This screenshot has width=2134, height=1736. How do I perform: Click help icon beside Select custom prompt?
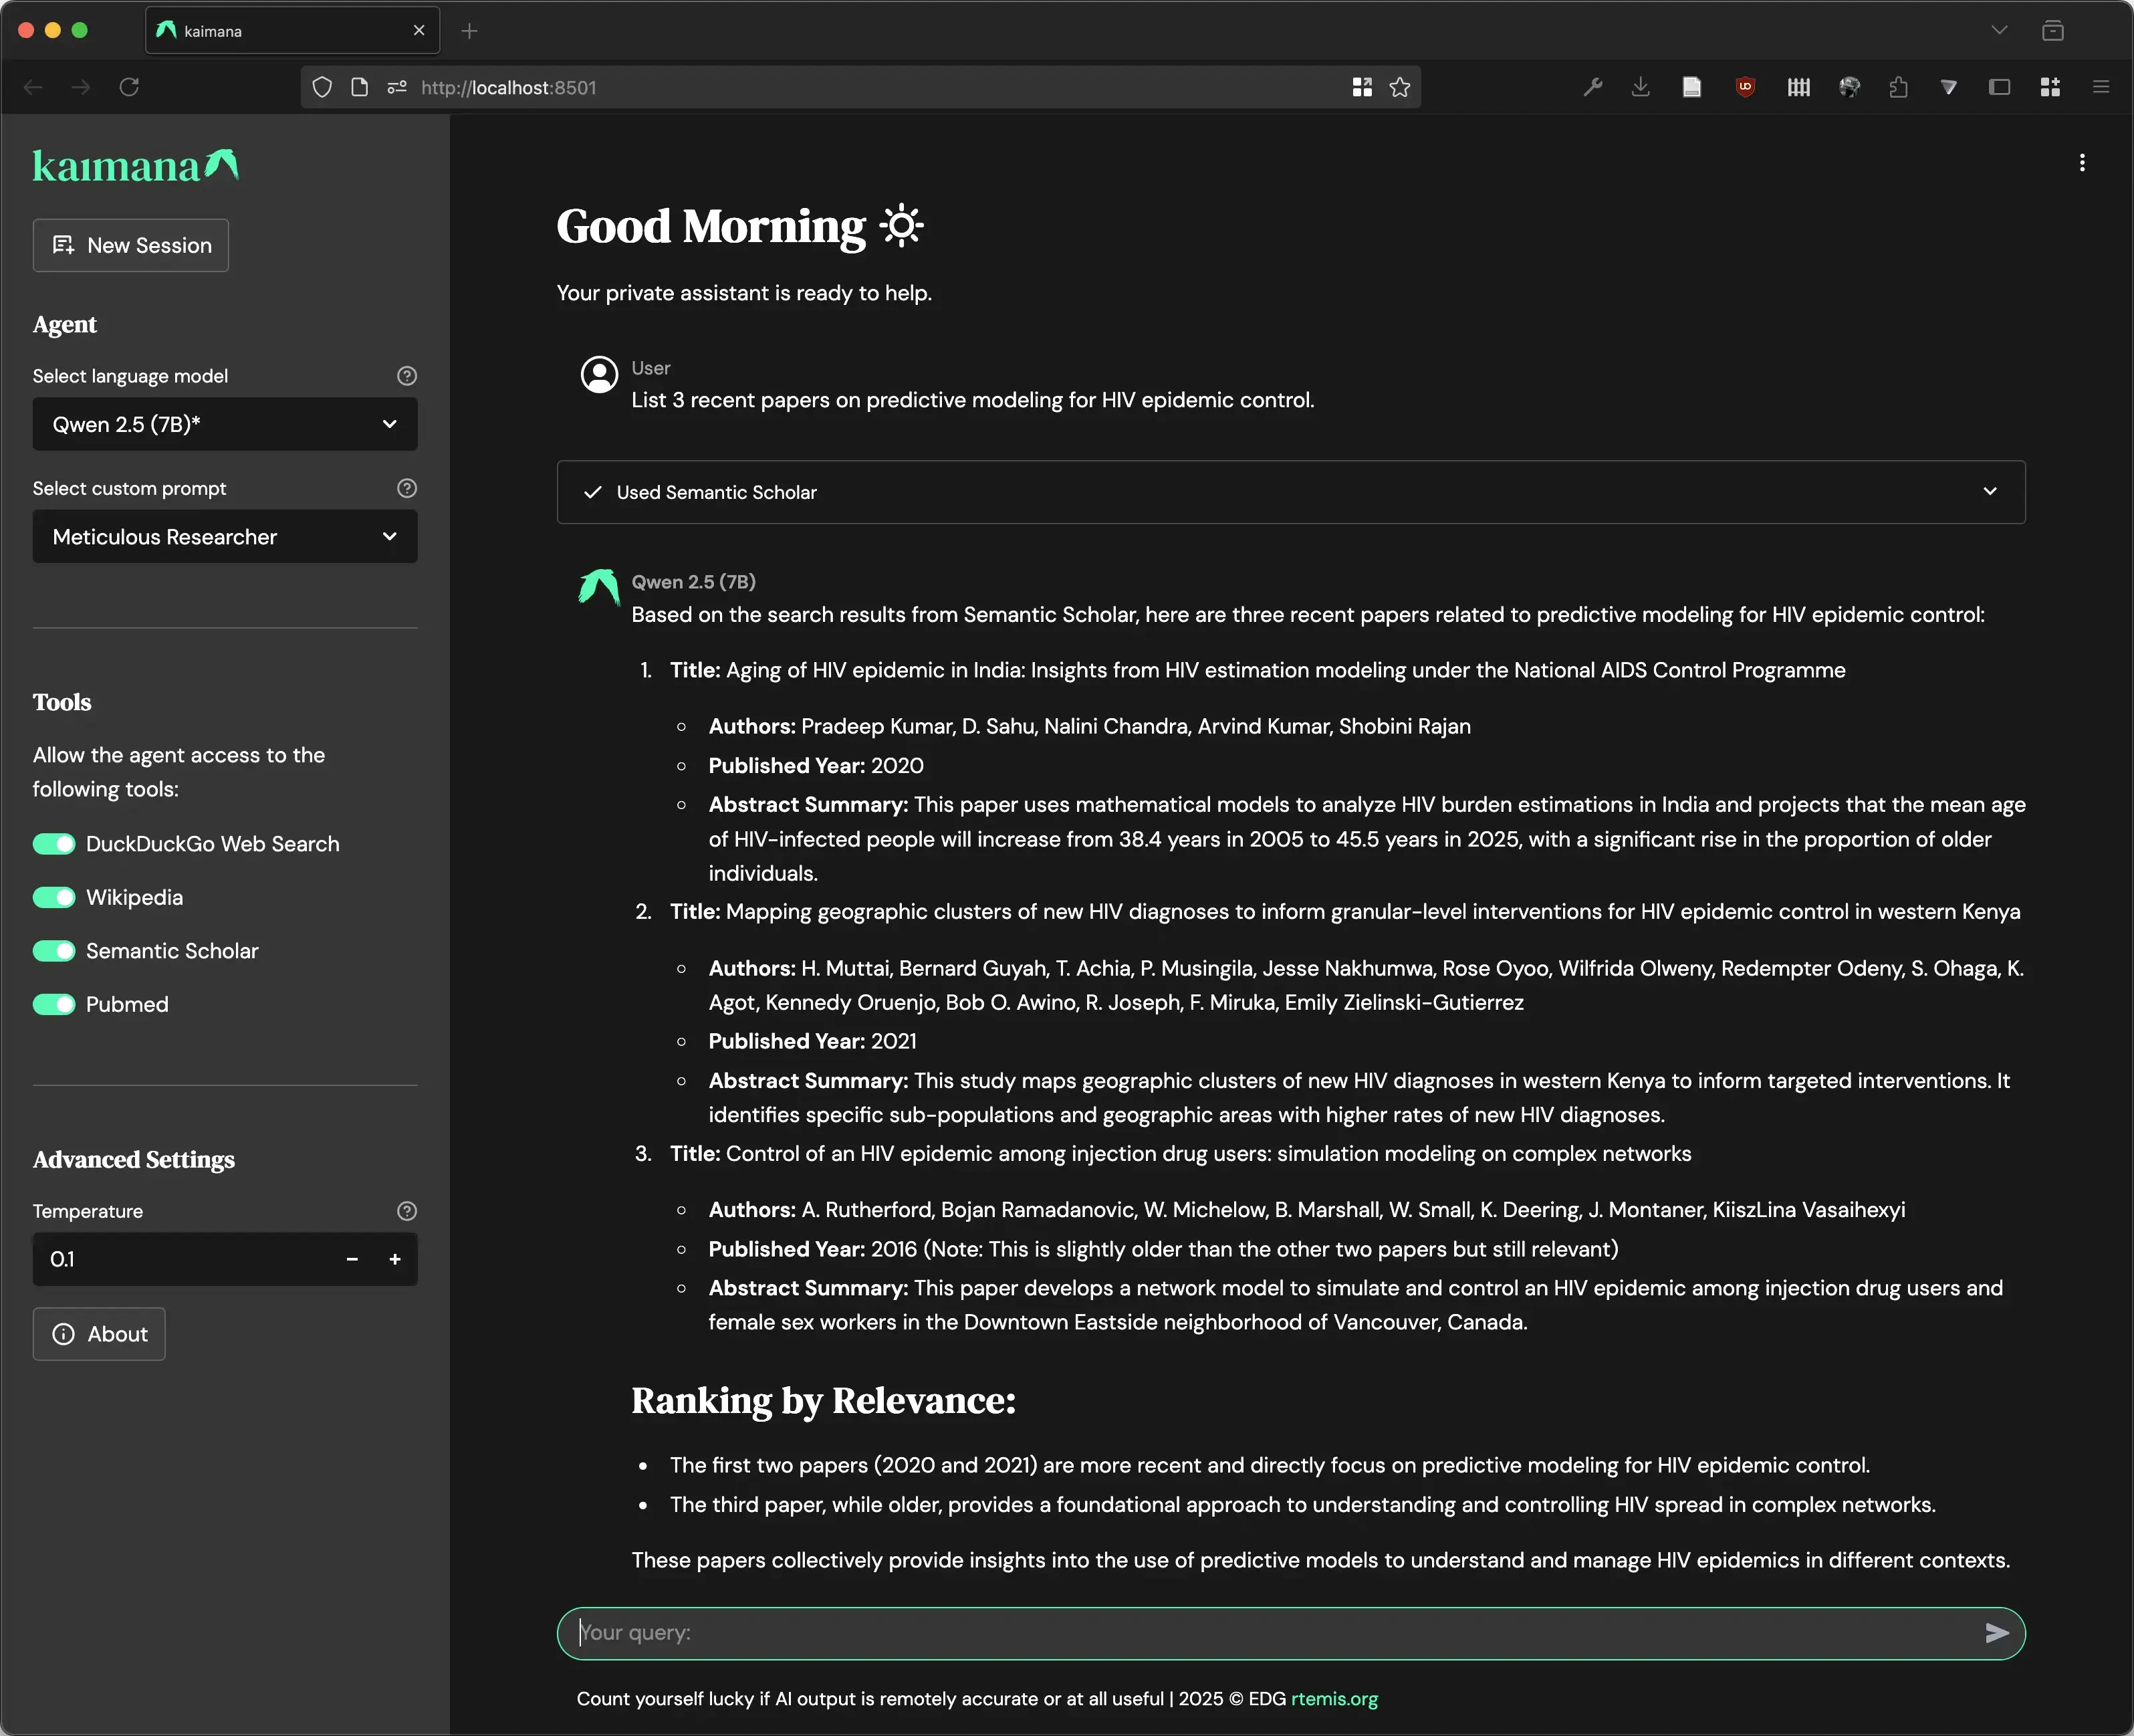click(406, 488)
